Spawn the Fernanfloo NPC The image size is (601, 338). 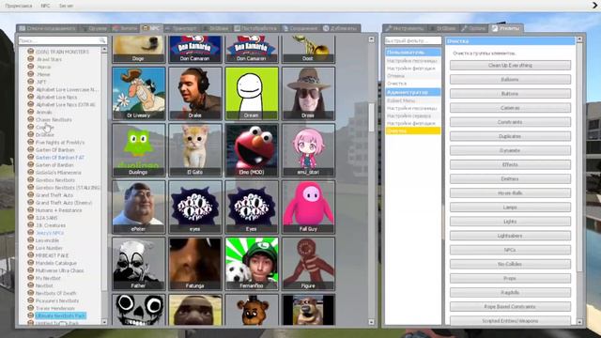252,264
